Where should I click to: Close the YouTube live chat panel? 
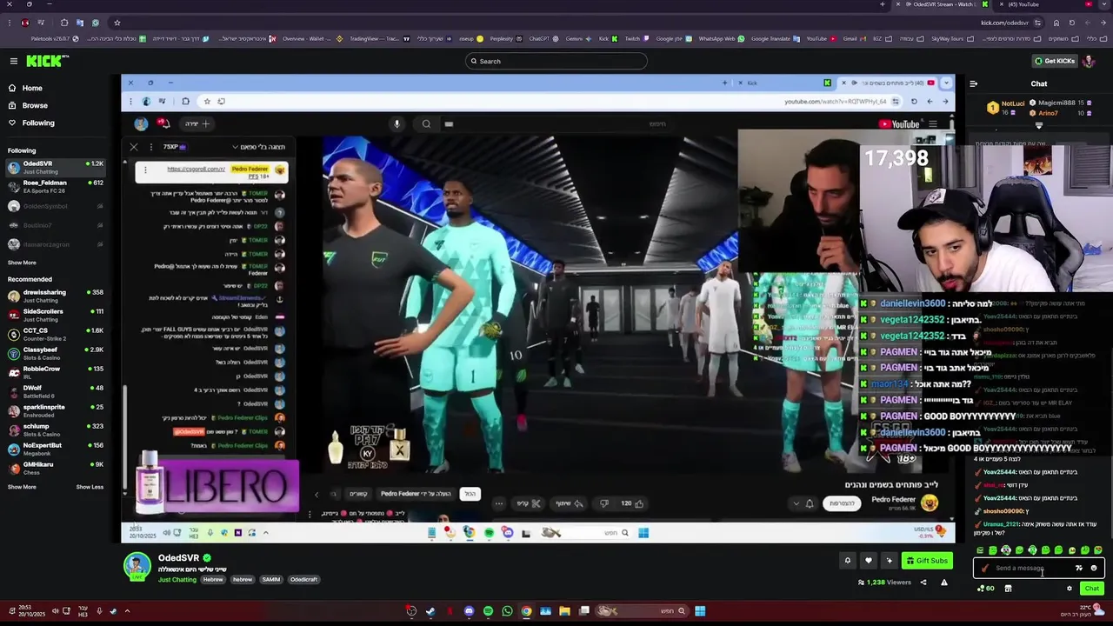(133, 147)
